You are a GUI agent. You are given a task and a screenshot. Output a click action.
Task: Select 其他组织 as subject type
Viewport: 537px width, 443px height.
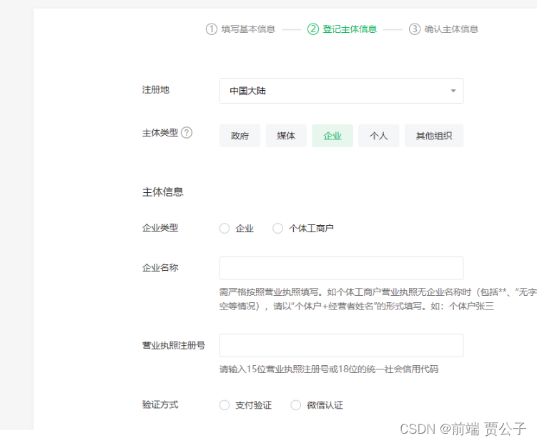click(x=434, y=136)
